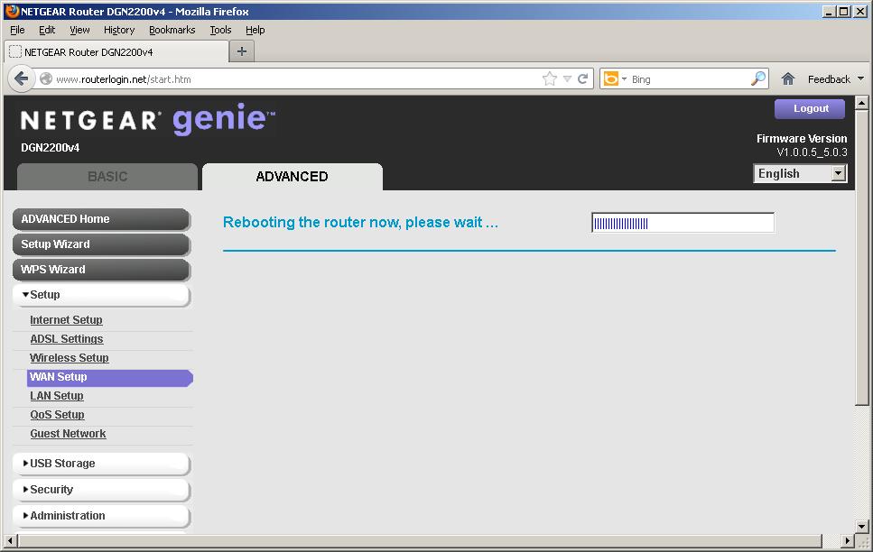Screen dimensions: 873x552
Task: Open the Tools menu
Action: coord(220,30)
